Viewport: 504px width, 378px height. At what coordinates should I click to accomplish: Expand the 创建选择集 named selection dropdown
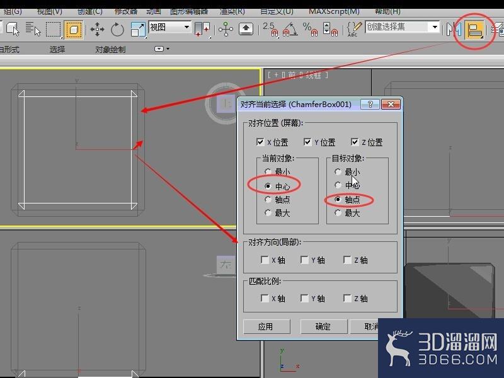click(435, 27)
